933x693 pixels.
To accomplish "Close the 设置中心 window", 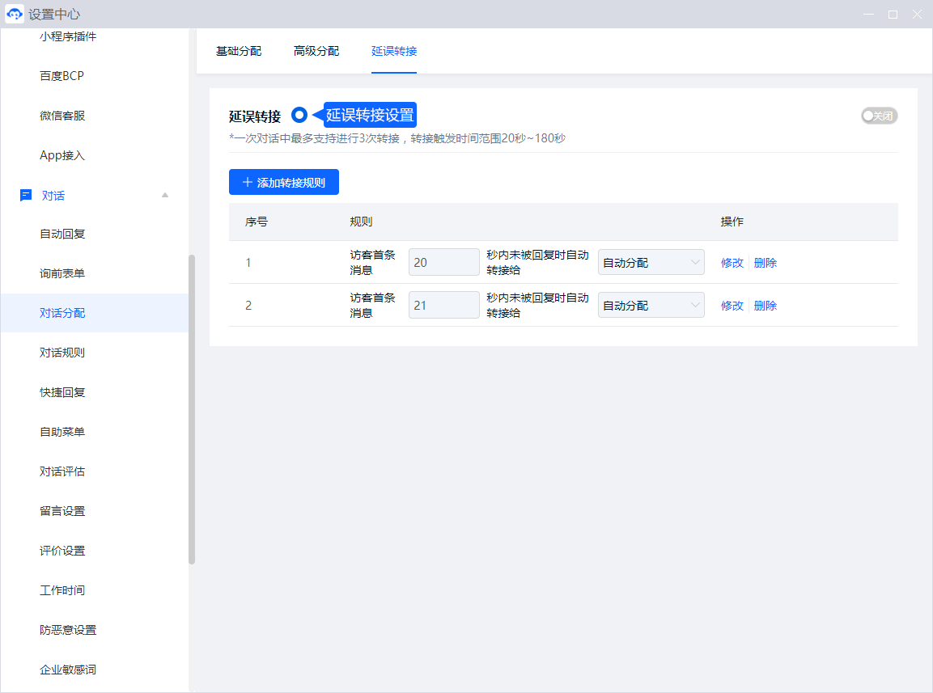I will tap(917, 15).
